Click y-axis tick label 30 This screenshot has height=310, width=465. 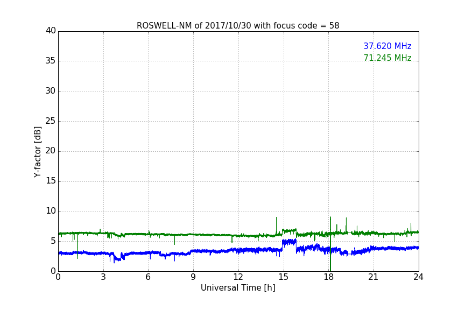(51, 91)
